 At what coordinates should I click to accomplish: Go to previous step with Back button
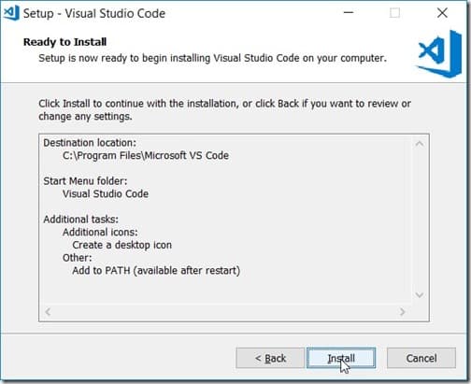tap(270, 358)
